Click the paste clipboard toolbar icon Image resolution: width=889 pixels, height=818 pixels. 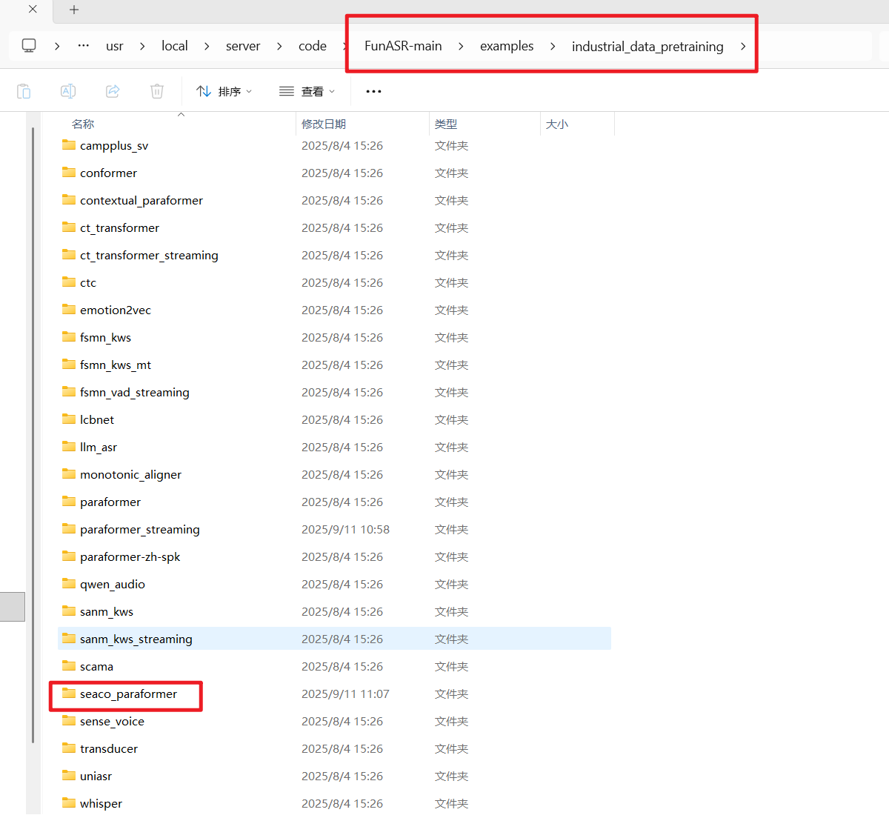click(24, 91)
